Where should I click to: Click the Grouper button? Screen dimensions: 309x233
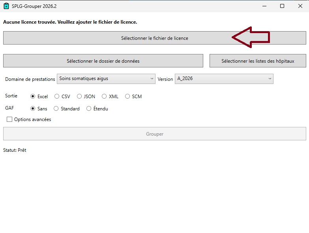(x=155, y=134)
